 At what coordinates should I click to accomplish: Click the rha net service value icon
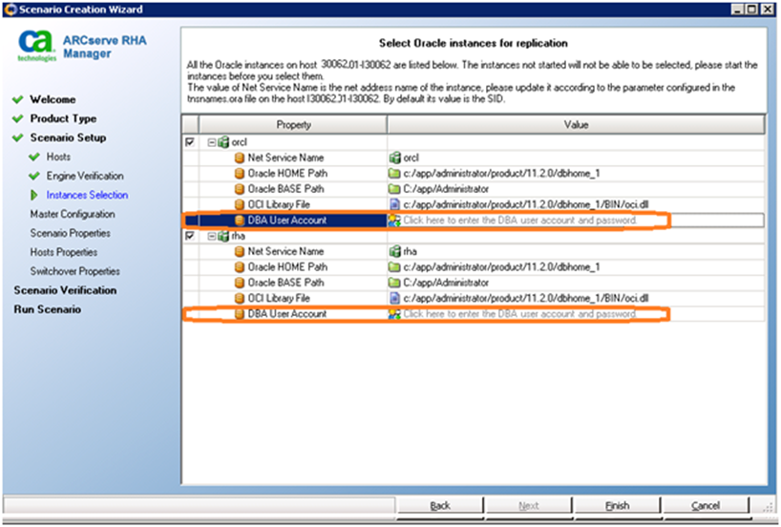point(394,251)
